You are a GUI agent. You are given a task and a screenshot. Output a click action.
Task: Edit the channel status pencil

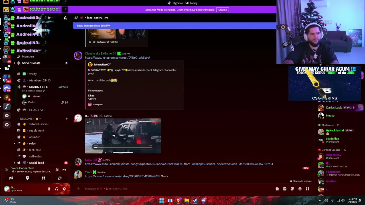[x=44, y=91]
